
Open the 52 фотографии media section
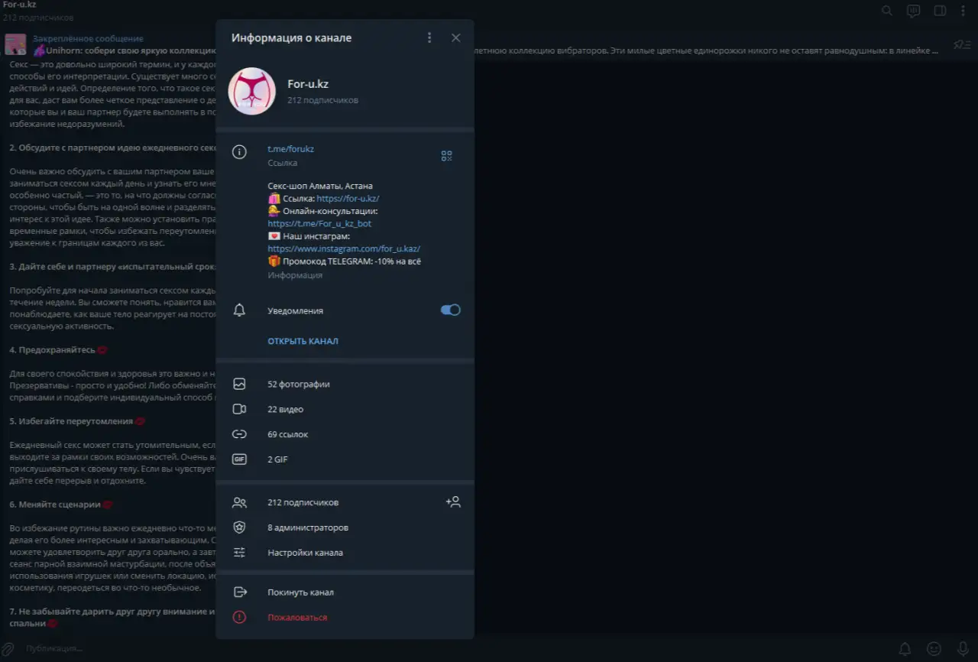[x=299, y=385]
